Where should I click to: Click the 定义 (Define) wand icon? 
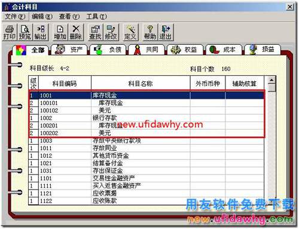tap(130, 32)
